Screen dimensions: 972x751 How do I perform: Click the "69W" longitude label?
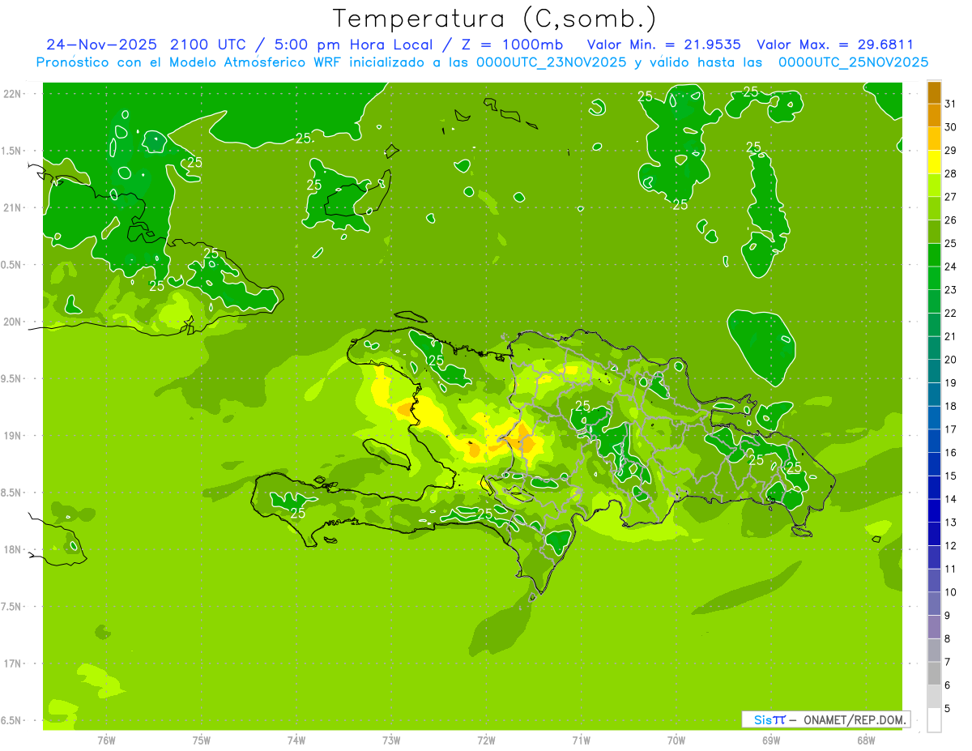[771, 740]
